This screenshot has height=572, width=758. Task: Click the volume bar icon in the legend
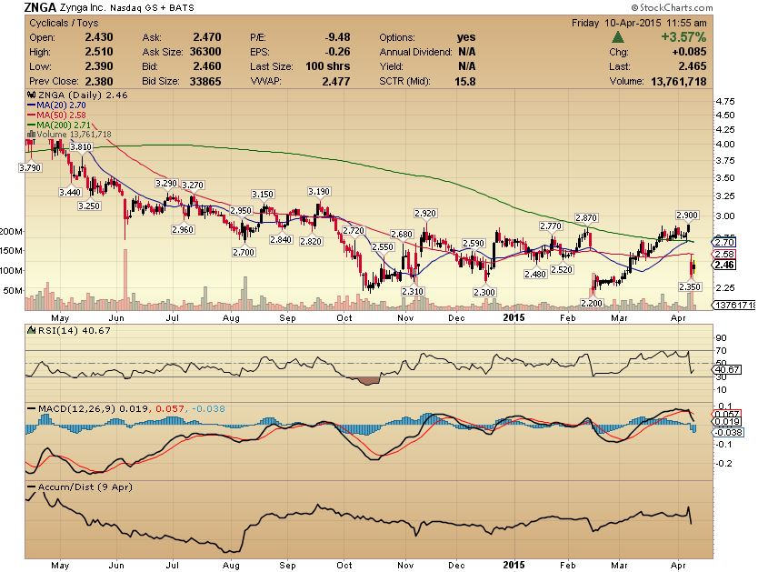[32, 135]
